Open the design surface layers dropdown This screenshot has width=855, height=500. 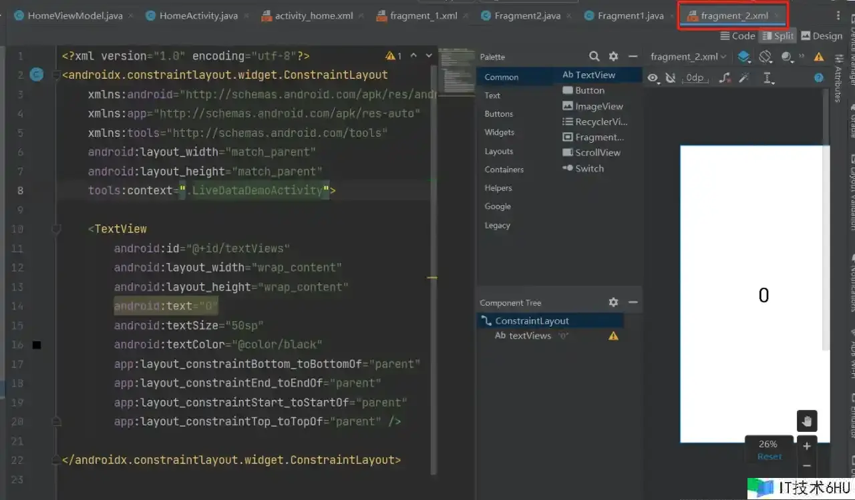[744, 57]
